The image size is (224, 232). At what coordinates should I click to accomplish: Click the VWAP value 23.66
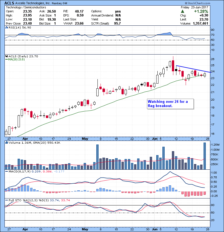coord(79,23)
